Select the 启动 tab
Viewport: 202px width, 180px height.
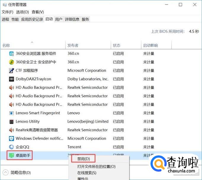49,19
